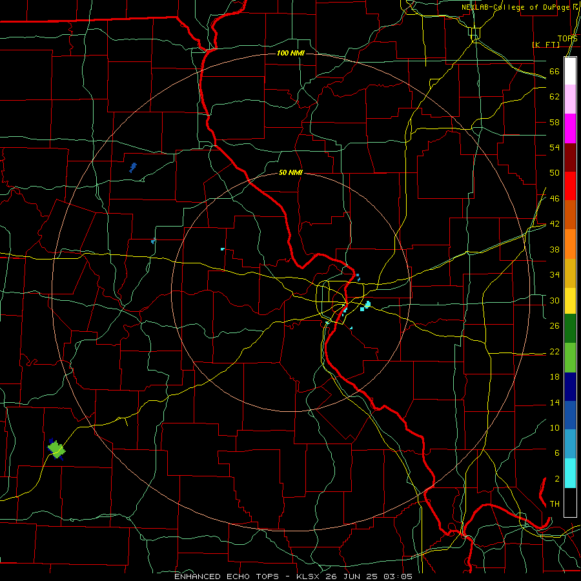Image resolution: width=581 pixels, height=581 pixels.
Task: Click the '100 NMI' range ring label
Action: (x=290, y=54)
